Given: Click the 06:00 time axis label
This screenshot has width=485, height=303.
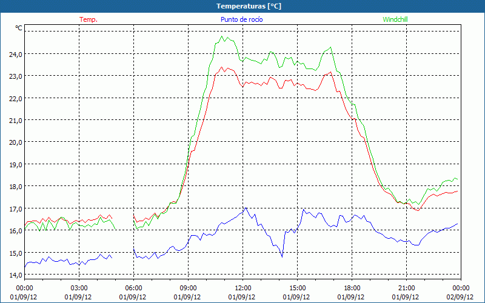Looking at the screenshot, I should pos(133,288).
